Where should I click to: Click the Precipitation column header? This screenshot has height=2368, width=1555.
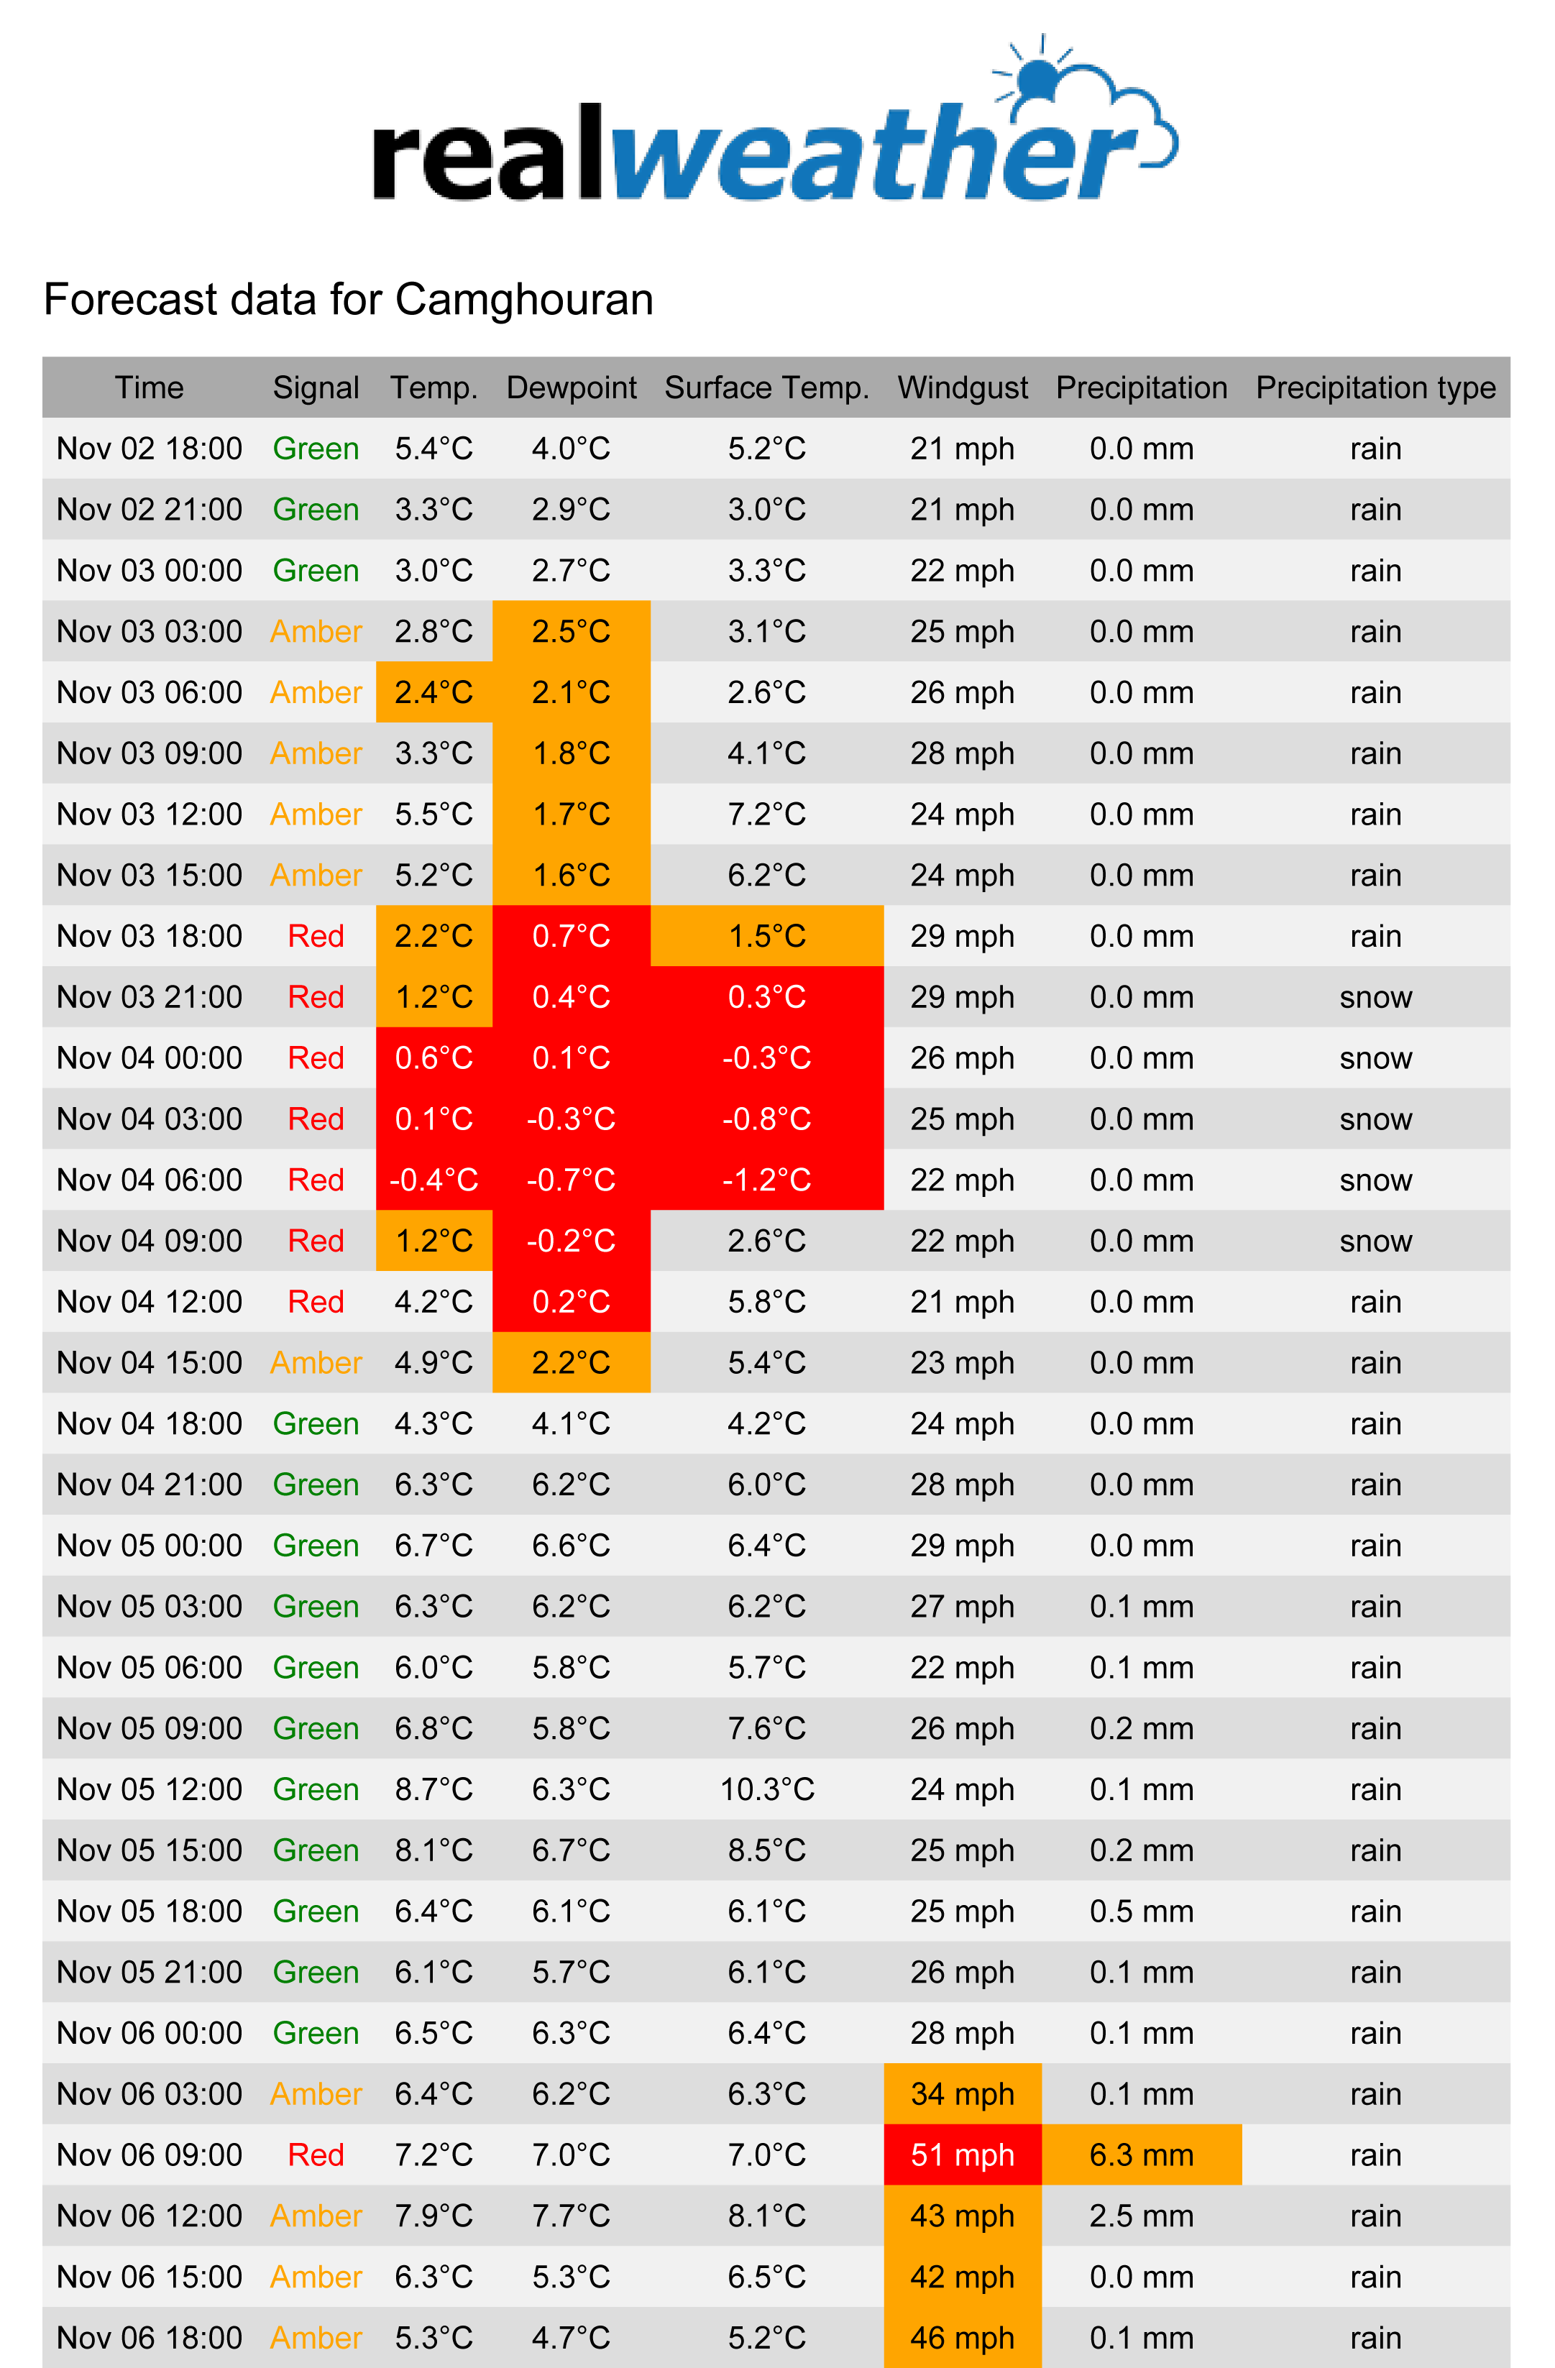(1142, 387)
